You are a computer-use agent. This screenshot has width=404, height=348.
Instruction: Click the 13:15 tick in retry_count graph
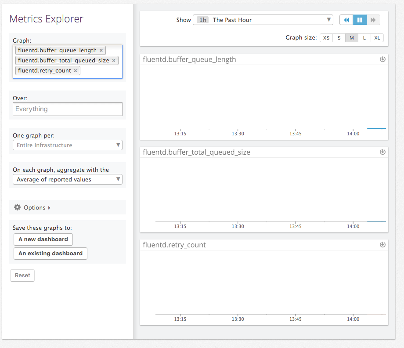(x=180, y=319)
